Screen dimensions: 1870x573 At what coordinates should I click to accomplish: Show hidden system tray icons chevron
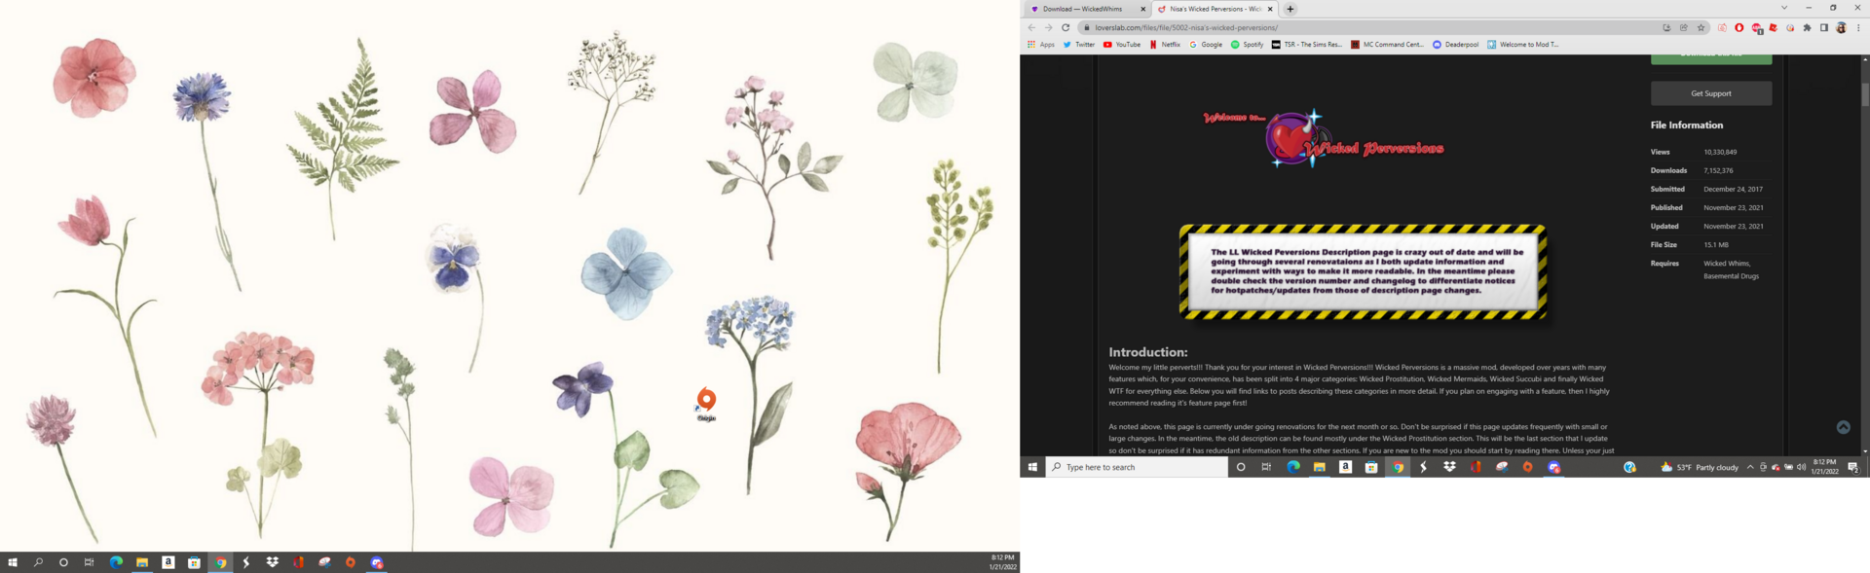tap(1749, 467)
